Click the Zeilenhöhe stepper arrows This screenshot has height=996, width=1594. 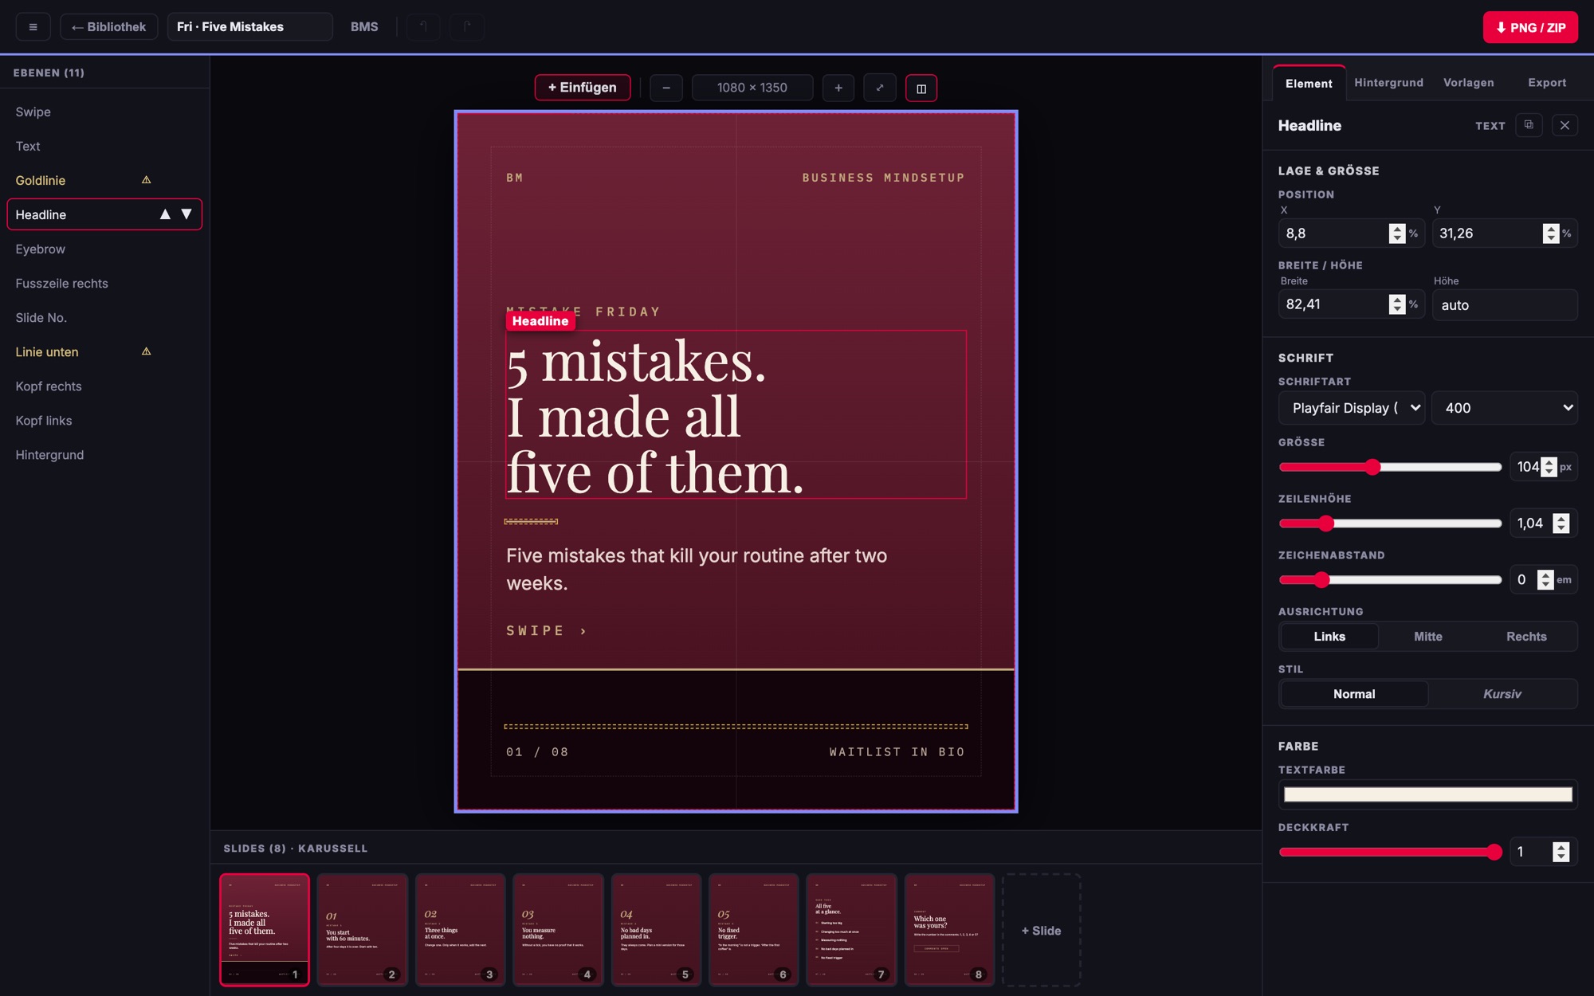[1561, 523]
